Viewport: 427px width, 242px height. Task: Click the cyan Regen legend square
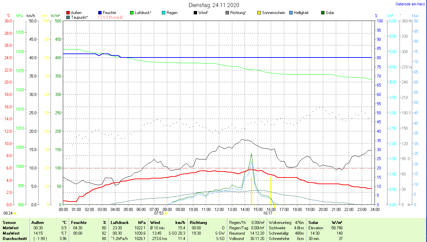tap(164, 13)
